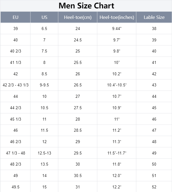Click the 10.4"-10.5" inches cell
The image size is (172, 192).
click(x=117, y=85)
